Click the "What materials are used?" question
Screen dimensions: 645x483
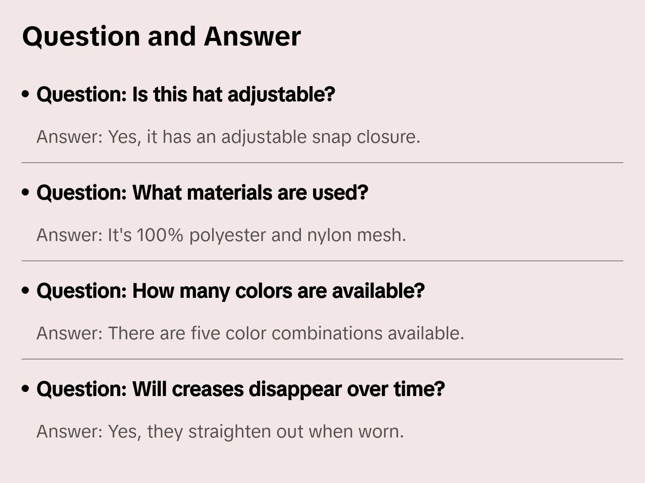202,193
